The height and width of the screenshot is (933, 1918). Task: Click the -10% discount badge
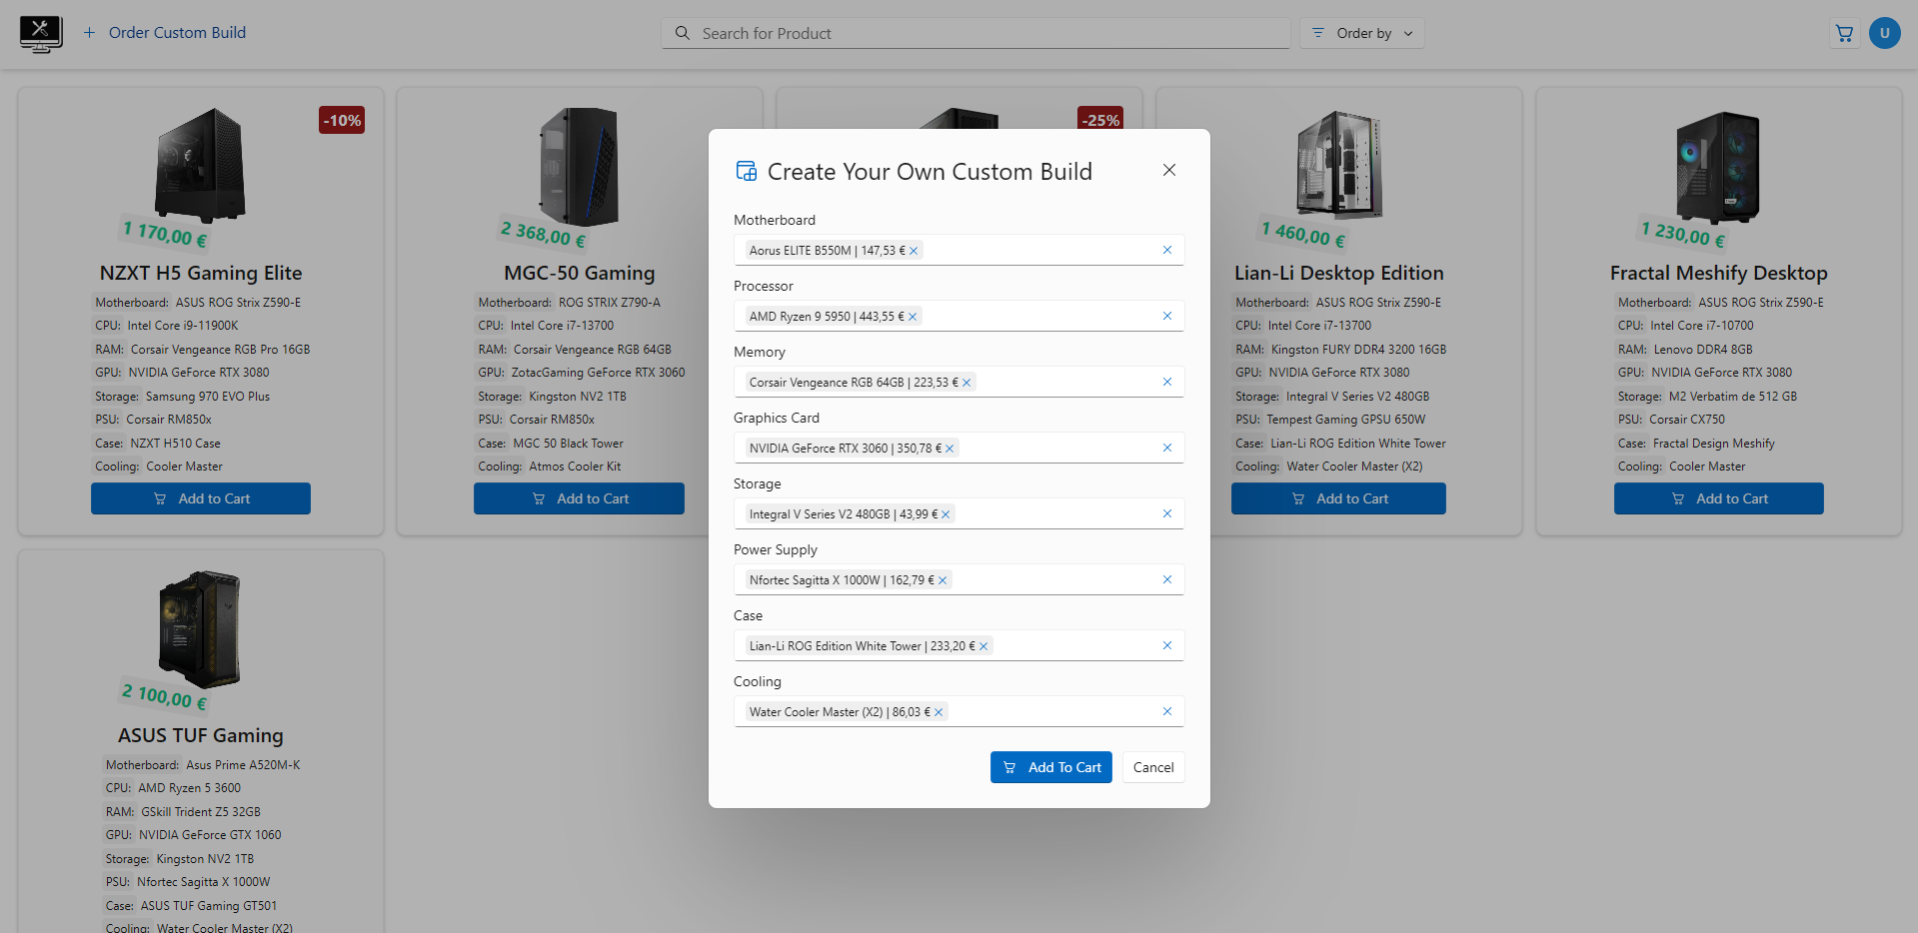pos(342,120)
